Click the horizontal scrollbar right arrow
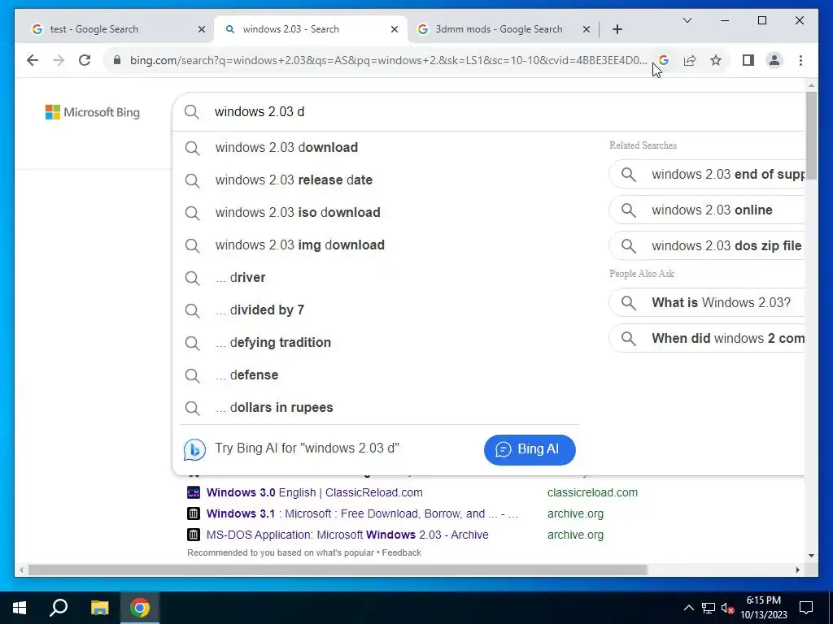 (x=798, y=570)
